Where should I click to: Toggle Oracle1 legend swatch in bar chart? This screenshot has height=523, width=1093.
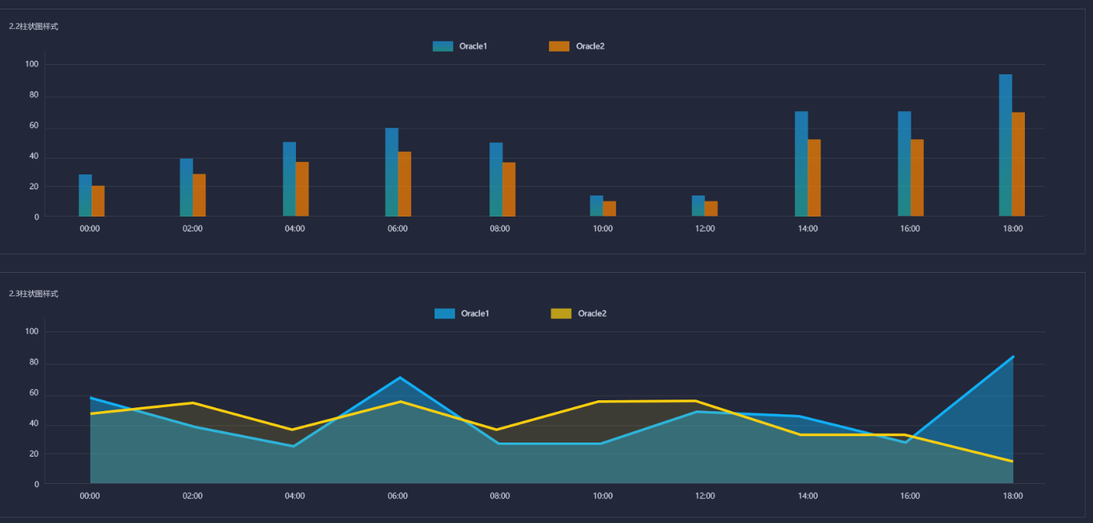[442, 46]
